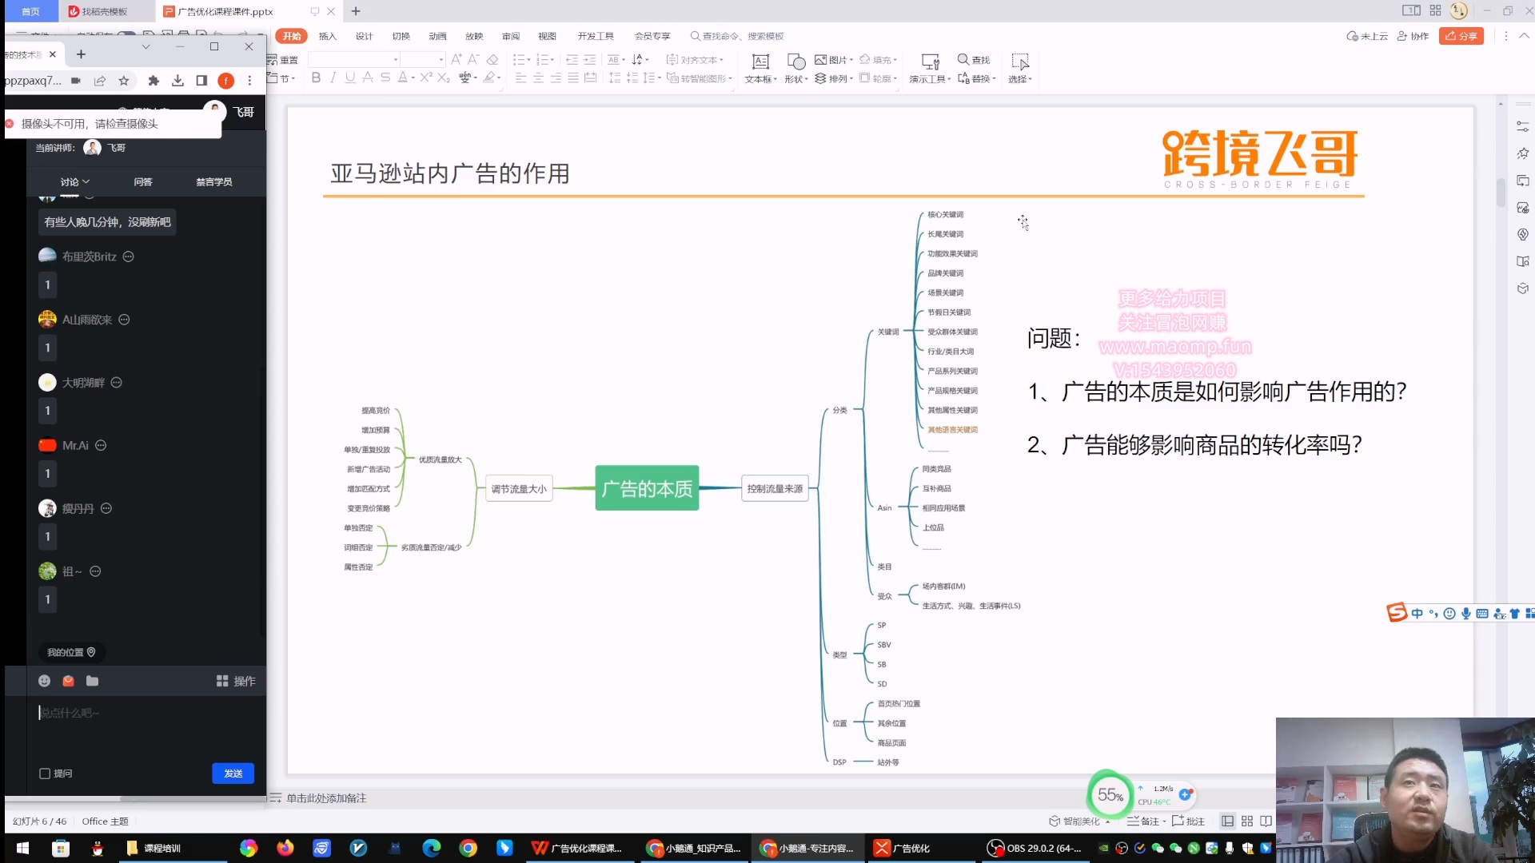Click 智能美化 in the status bar
The width and height of the screenshot is (1535, 863).
(1075, 821)
